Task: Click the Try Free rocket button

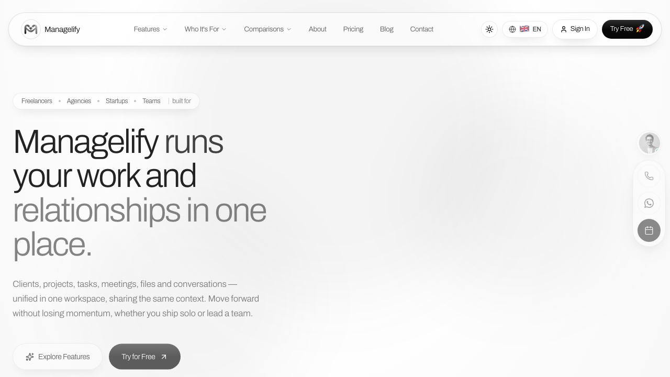Action: click(x=627, y=29)
